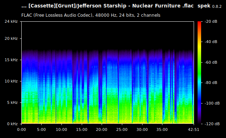Click the 25:00 time axis label
226x138 pixels.
[122, 129]
